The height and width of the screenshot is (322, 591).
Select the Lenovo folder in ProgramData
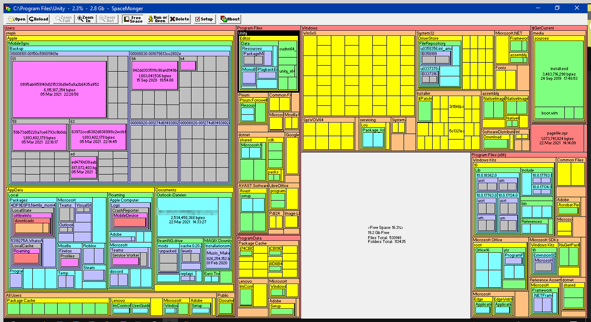[x=245, y=281]
